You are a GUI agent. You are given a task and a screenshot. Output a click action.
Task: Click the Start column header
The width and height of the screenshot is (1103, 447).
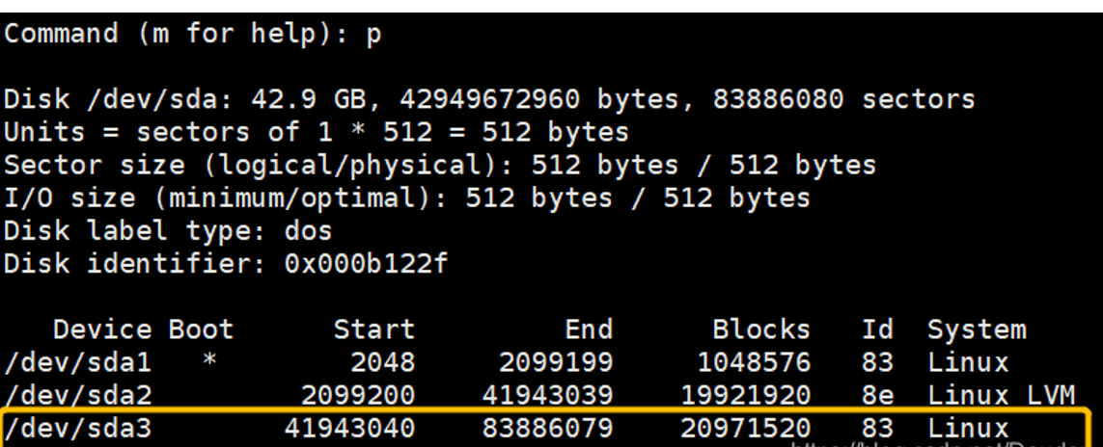(x=373, y=329)
